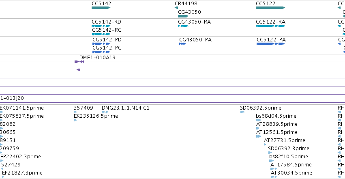Click the CG43050-RA transcript label
The width and height of the screenshot is (345, 179).
click(x=194, y=22)
